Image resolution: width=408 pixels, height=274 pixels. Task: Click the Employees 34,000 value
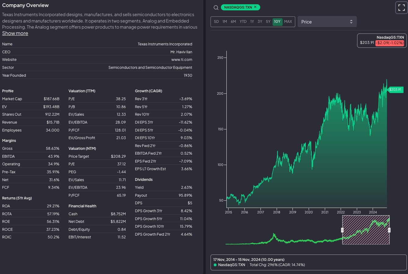click(x=52, y=130)
